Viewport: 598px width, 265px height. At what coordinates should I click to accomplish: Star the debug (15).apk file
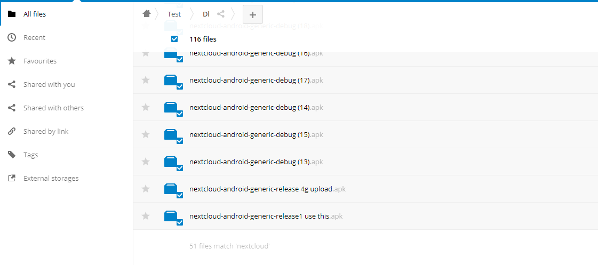coord(145,134)
